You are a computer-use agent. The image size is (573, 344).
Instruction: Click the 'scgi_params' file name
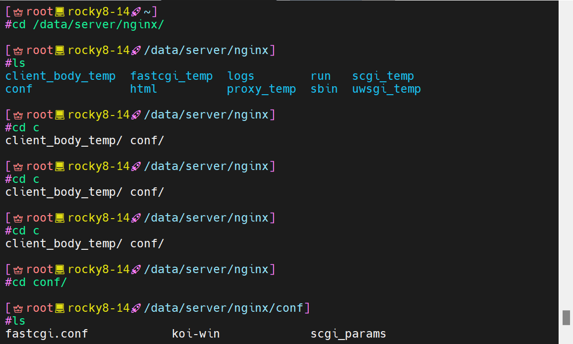(348, 334)
